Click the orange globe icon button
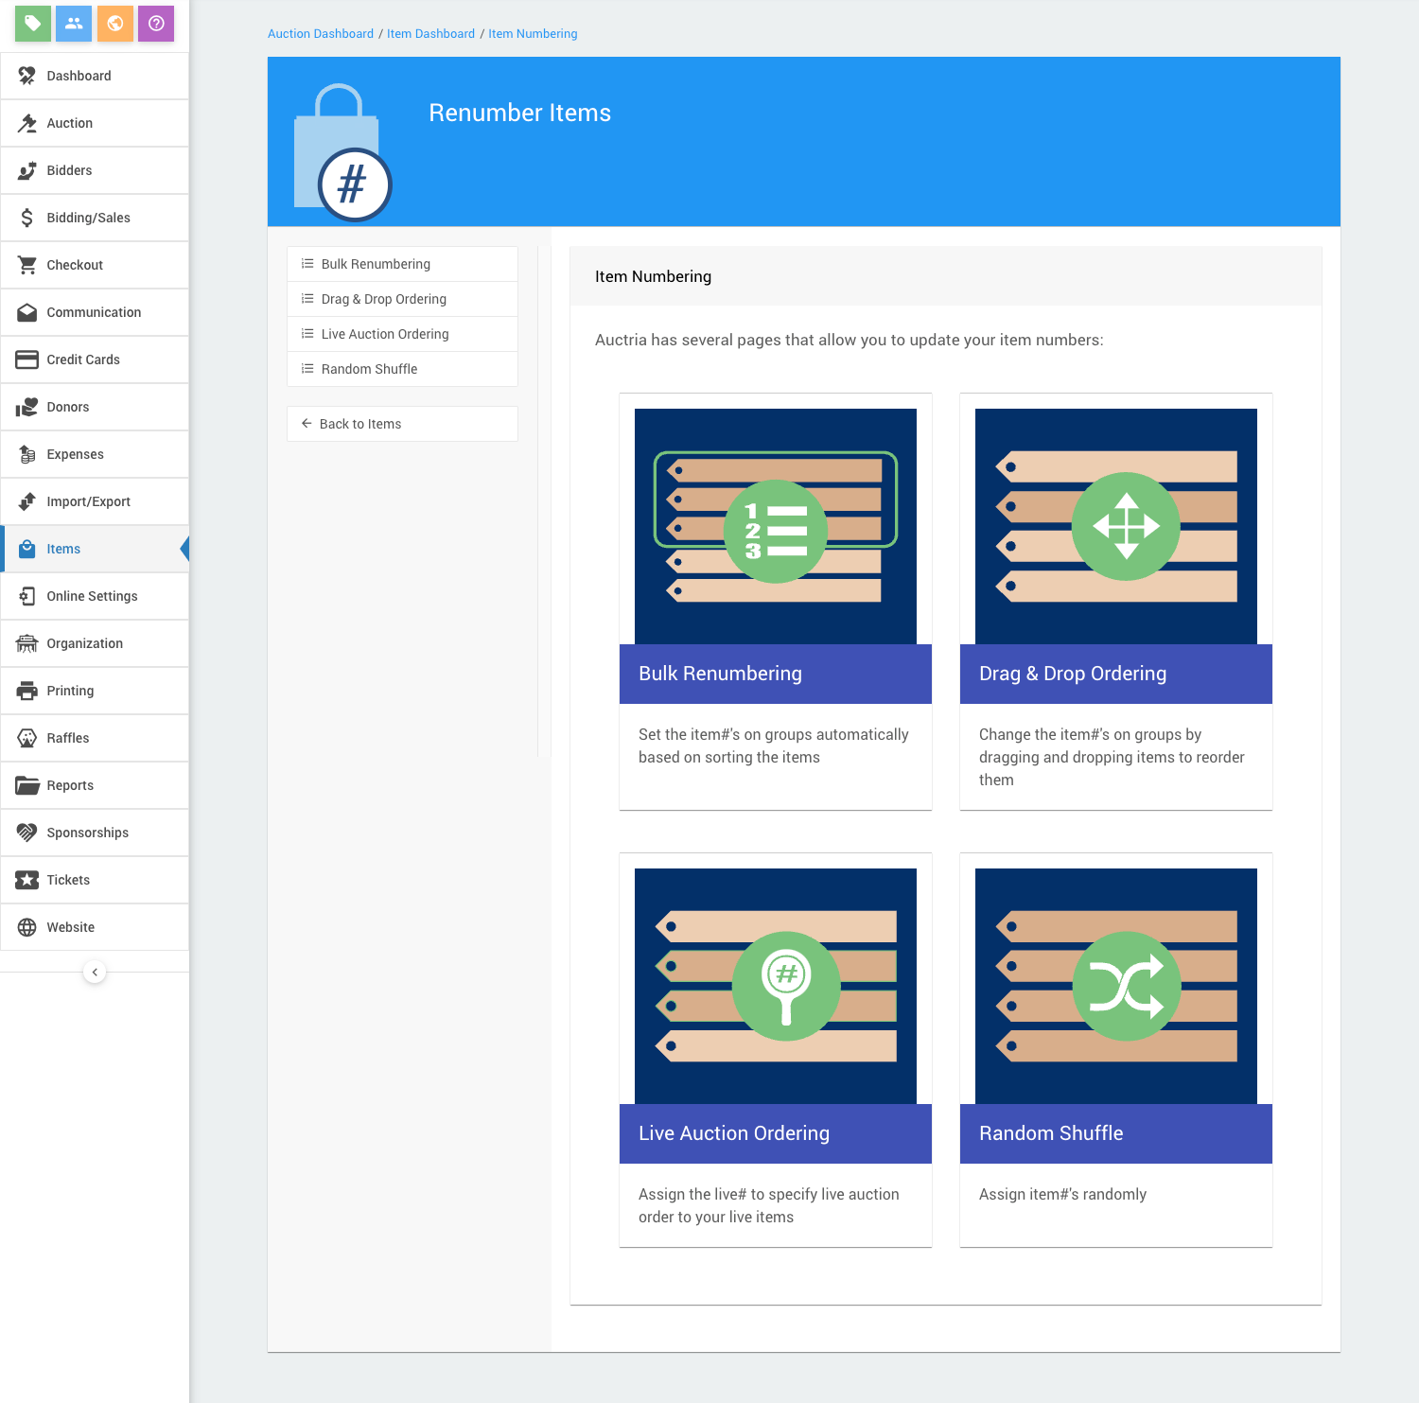Viewport: 1419px width, 1403px height. 114,24
